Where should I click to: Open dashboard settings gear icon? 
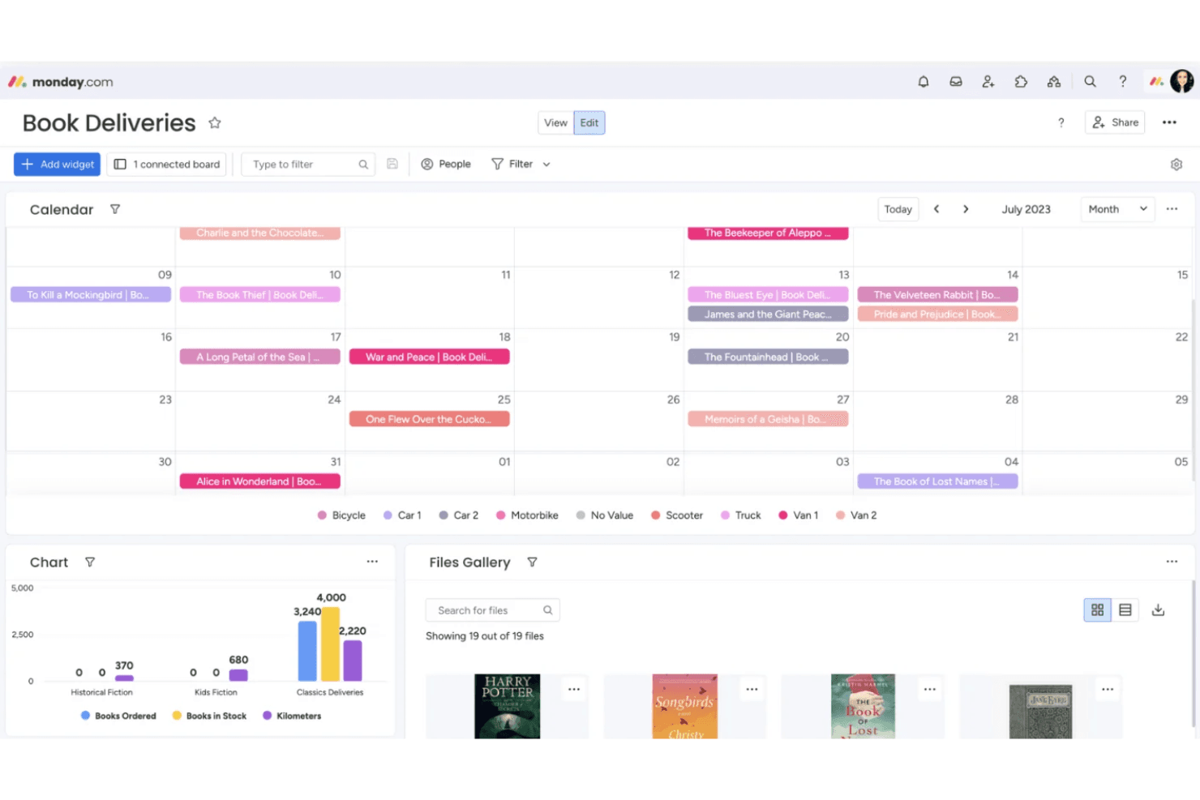pos(1176,165)
